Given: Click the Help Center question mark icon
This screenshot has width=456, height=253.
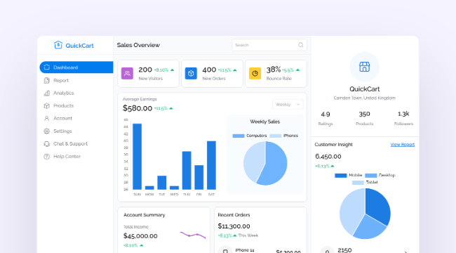Looking at the screenshot, I should point(46,157).
